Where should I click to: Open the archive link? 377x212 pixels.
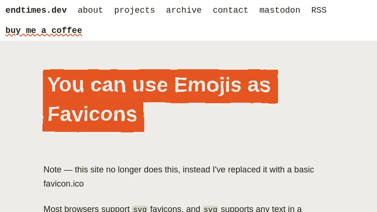(x=184, y=10)
